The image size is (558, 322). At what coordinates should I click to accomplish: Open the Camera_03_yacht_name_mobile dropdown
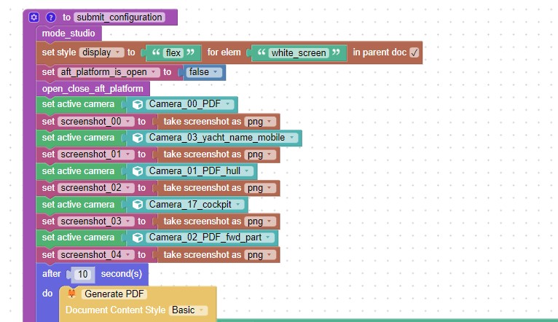(x=222, y=138)
